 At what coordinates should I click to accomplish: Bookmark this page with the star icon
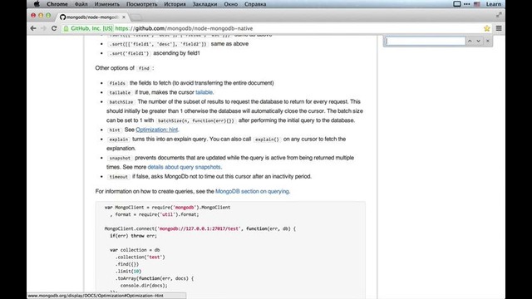click(487, 28)
